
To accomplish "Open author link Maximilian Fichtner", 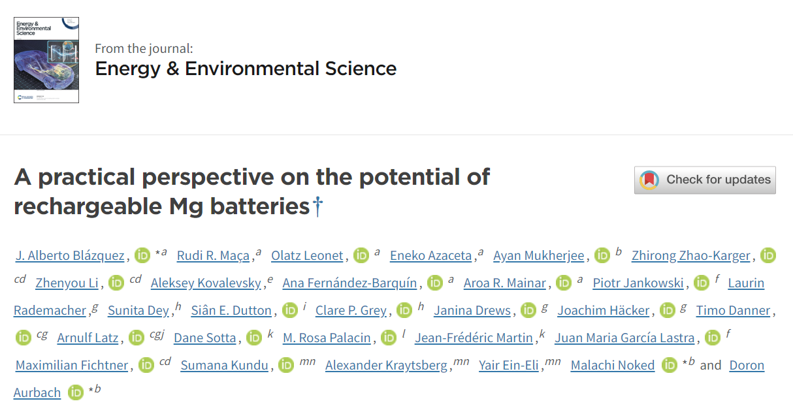I will pos(72,365).
